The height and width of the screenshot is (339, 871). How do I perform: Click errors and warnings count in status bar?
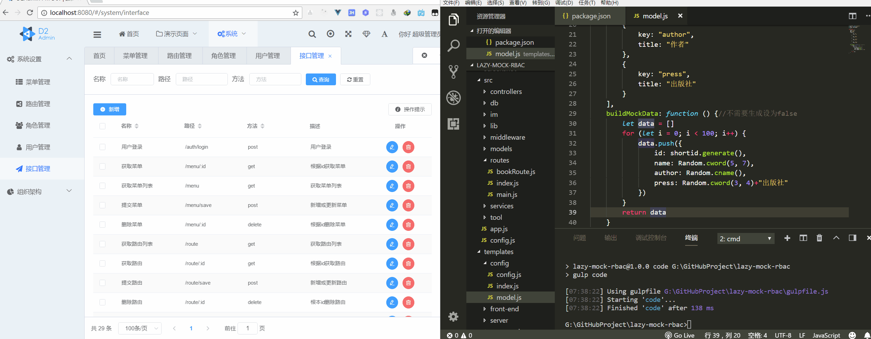click(x=459, y=335)
